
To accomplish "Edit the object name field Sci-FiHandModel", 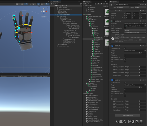I will (127, 5).
